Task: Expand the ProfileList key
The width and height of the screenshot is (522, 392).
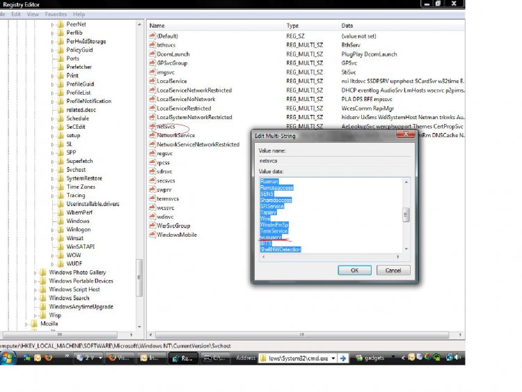Action: 52,93
